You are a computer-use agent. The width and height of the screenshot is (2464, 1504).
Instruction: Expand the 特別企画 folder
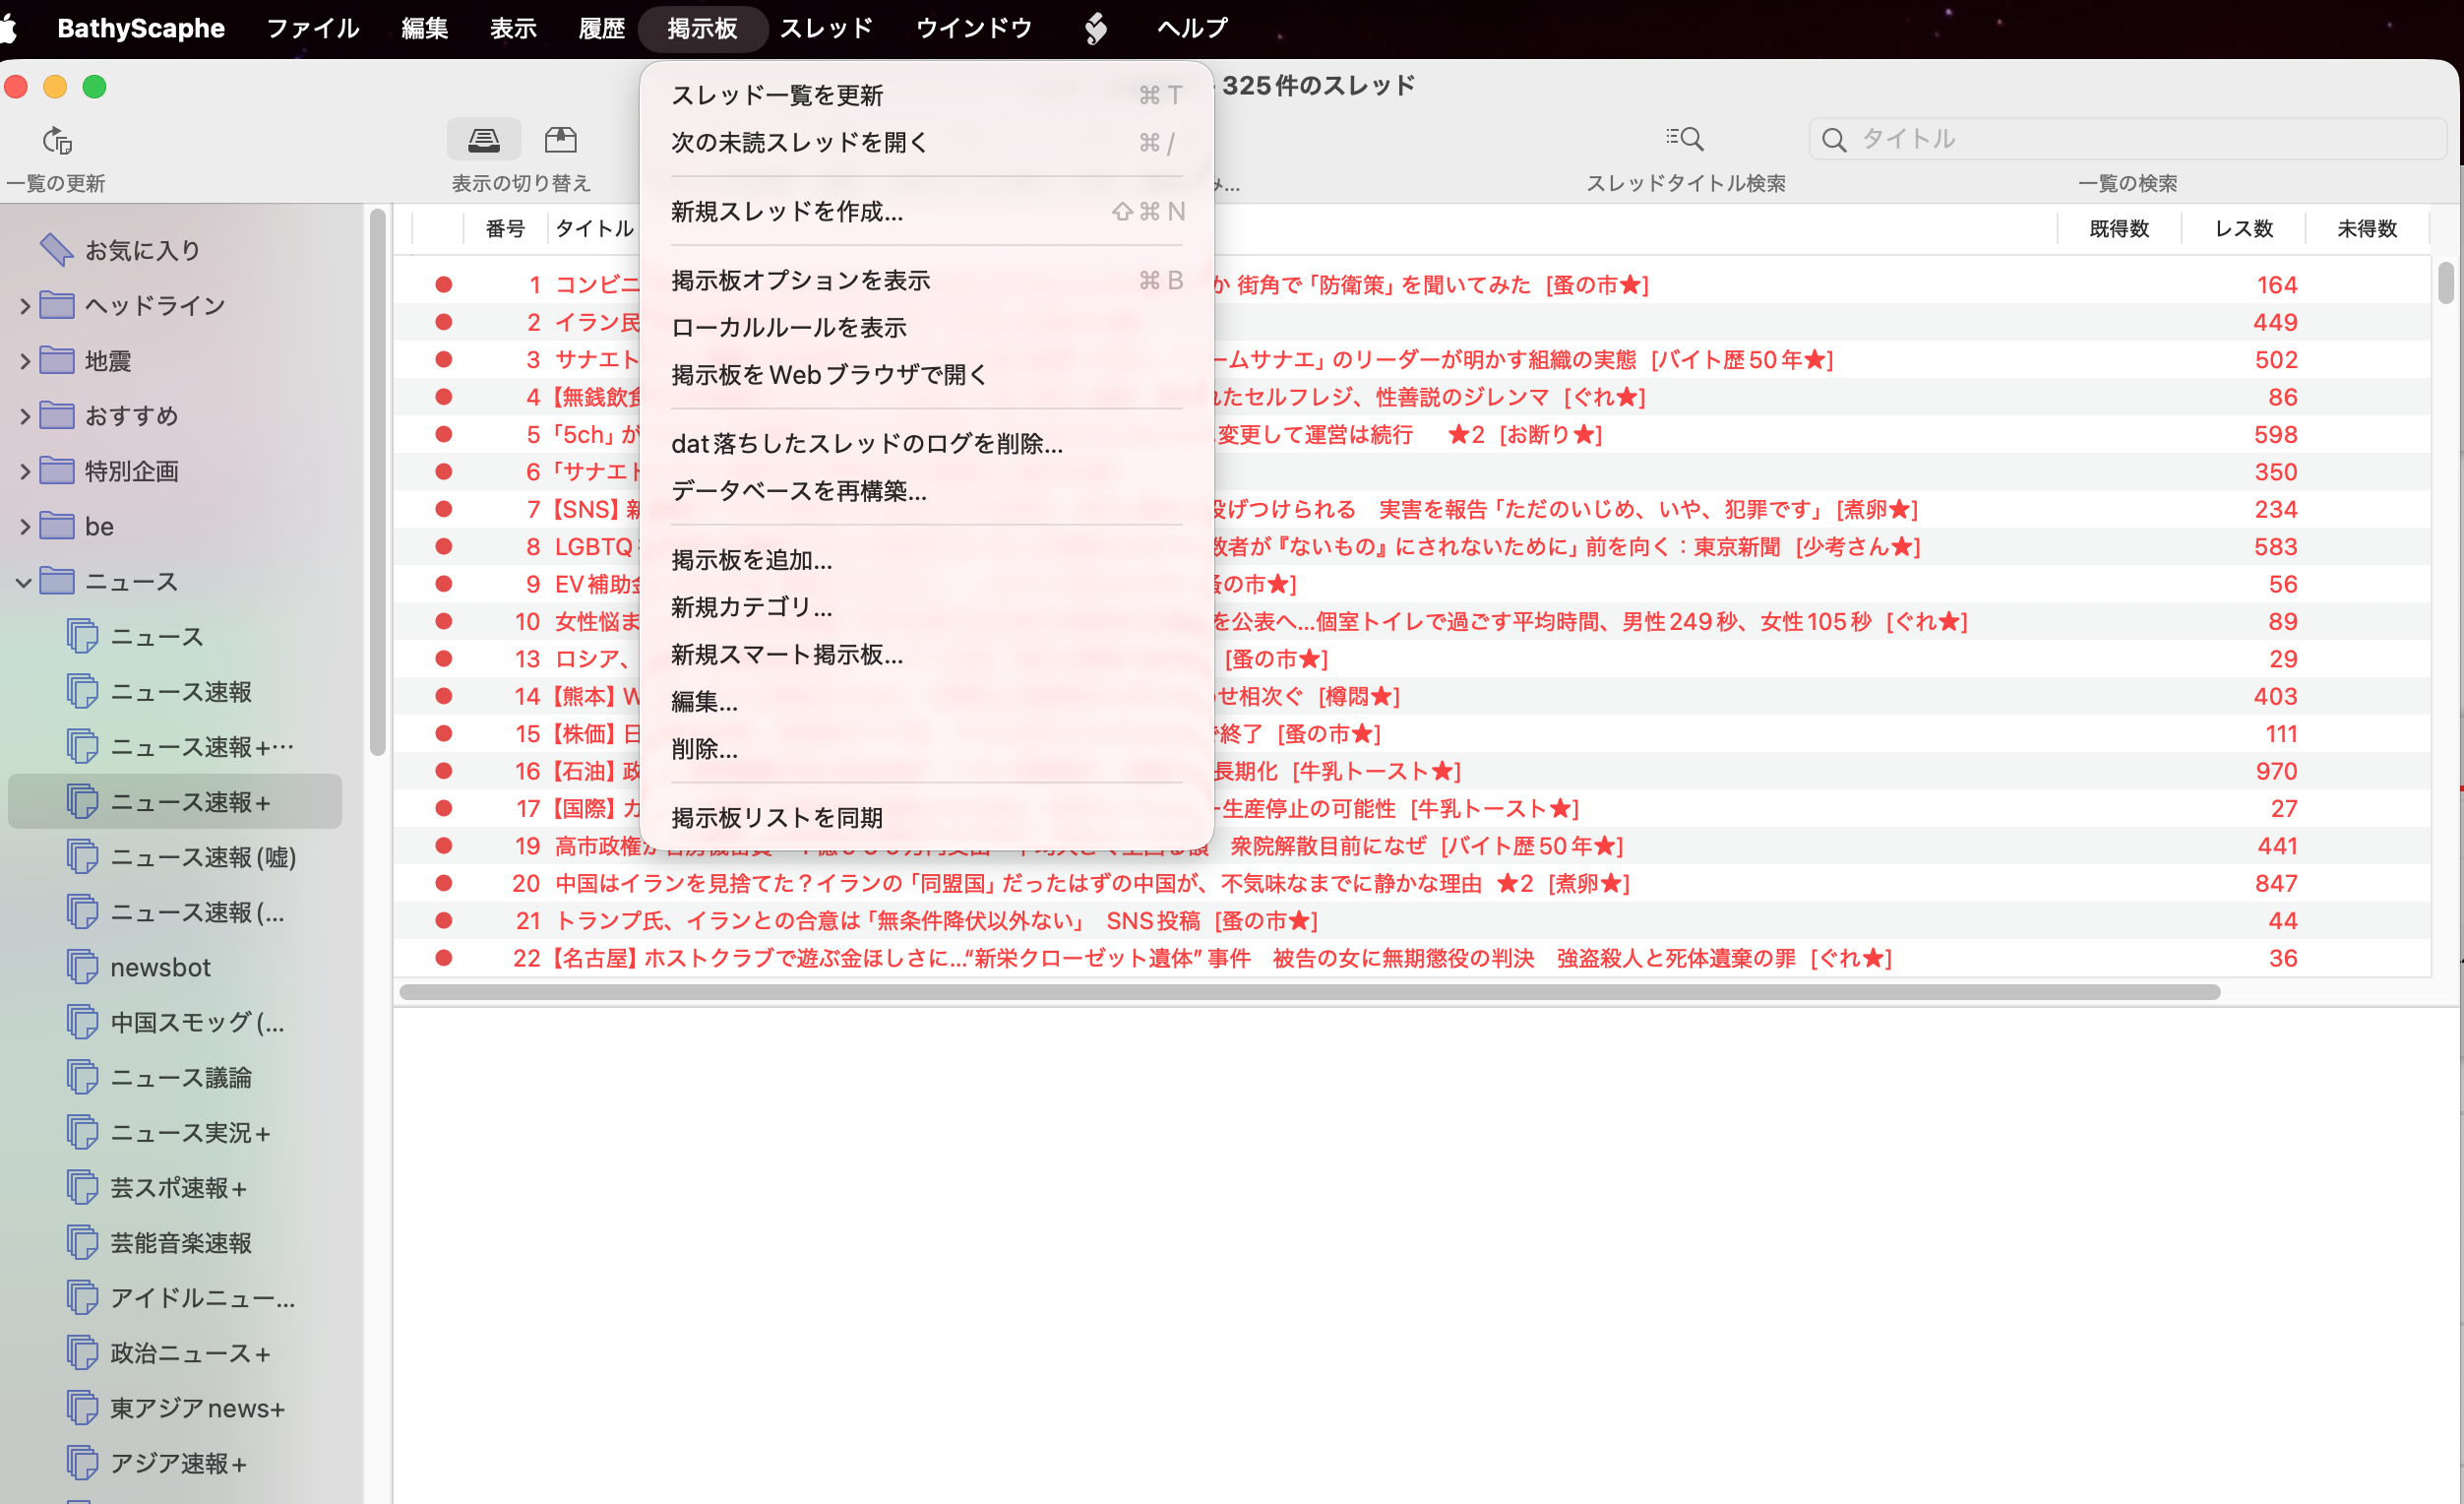(x=24, y=471)
